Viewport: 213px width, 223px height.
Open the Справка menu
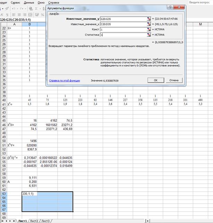pos(54,2)
